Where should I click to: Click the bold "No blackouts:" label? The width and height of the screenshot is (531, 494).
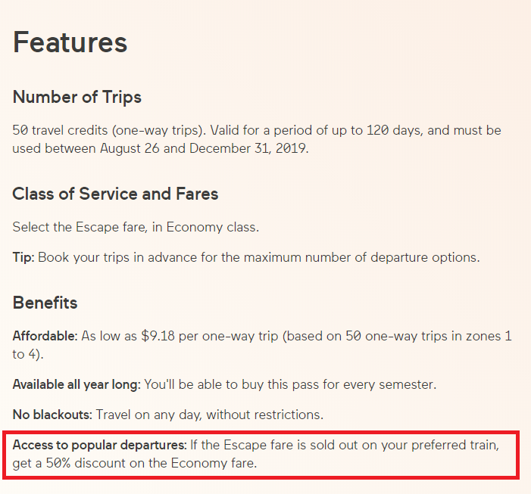point(50,415)
